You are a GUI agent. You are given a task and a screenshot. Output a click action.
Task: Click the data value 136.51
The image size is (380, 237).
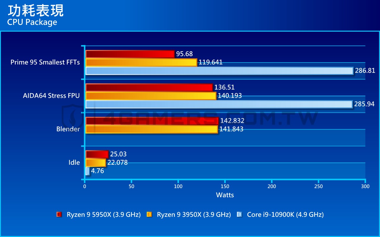(x=224, y=87)
